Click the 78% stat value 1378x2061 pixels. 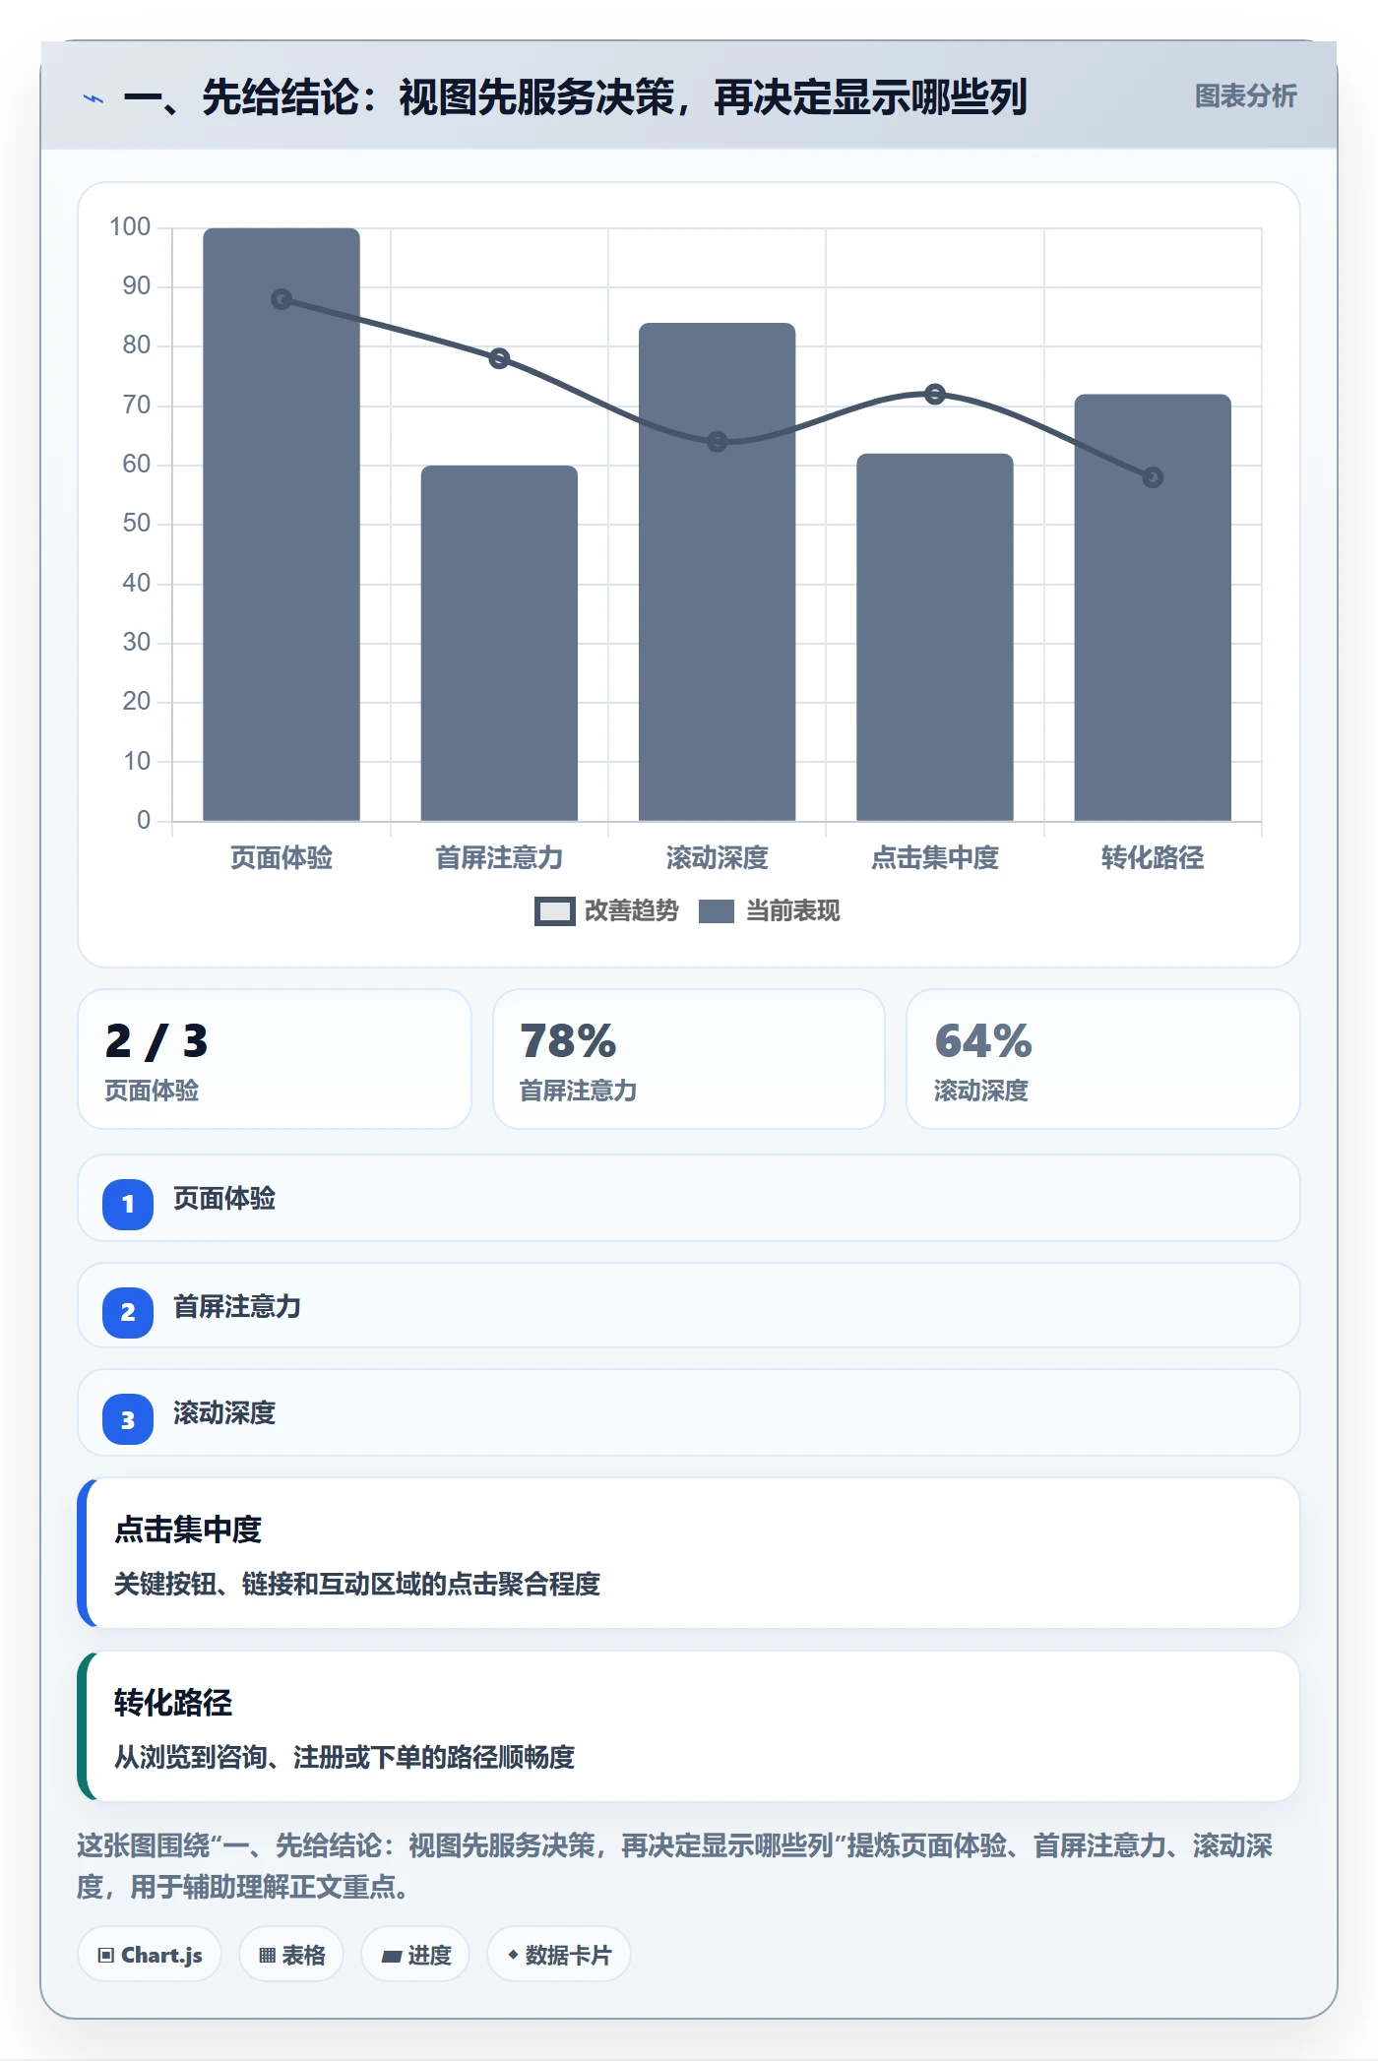tap(568, 1041)
